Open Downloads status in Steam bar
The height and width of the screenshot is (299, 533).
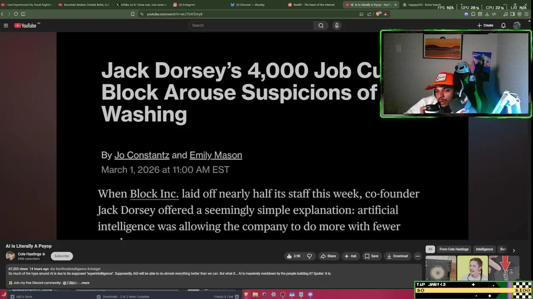pos(123,297)
